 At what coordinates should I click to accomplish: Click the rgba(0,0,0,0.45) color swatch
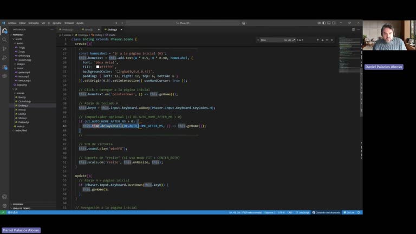click(118, 71)
